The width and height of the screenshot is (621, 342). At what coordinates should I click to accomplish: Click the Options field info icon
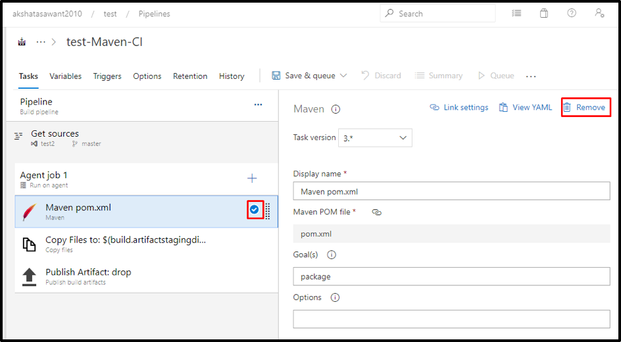[x=335, y=297]
